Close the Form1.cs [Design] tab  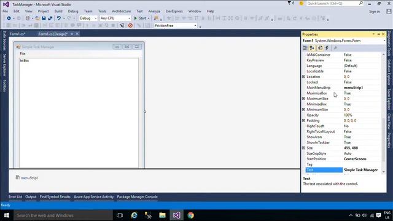(77, 34)
